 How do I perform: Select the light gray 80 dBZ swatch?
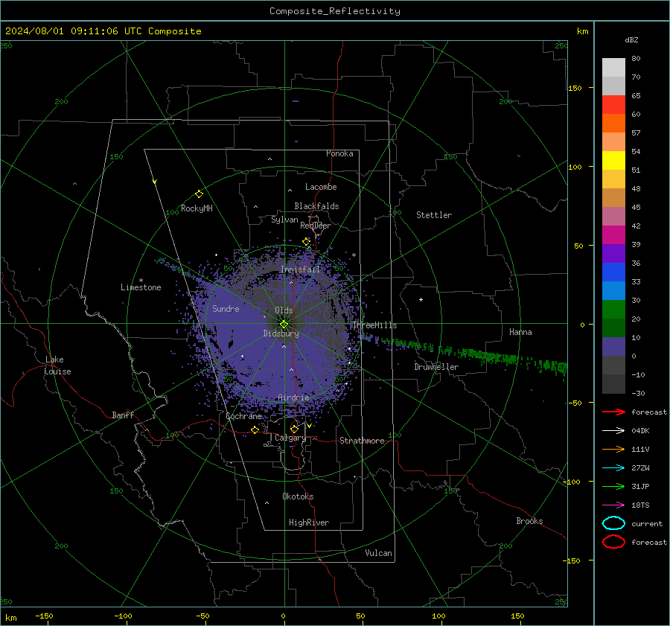tap(613, 67)
